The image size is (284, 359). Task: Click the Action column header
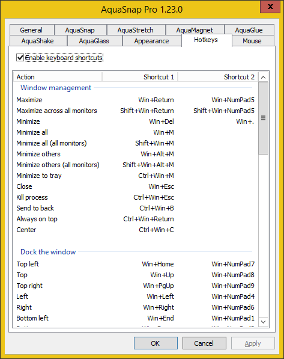pyautogui.click(x=58, y=77)
